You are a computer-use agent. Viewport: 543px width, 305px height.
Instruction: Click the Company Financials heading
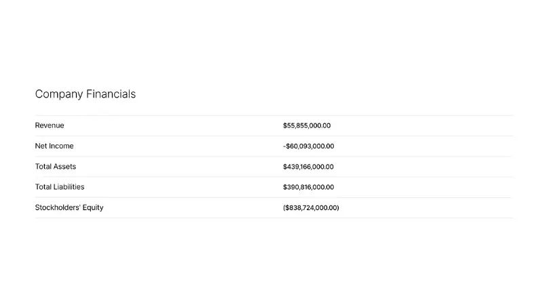85,94
